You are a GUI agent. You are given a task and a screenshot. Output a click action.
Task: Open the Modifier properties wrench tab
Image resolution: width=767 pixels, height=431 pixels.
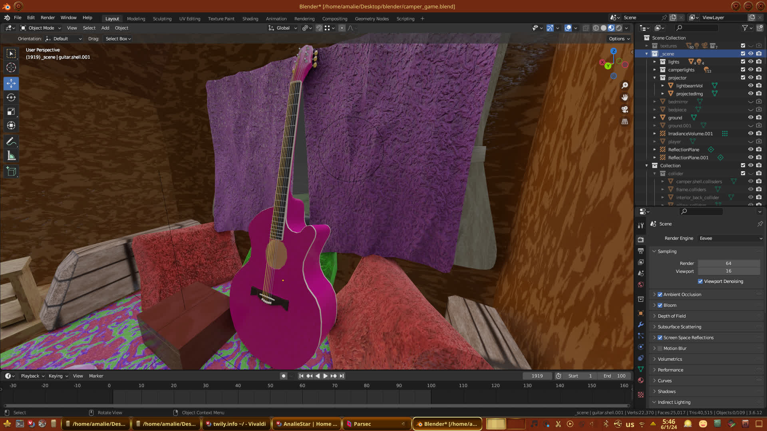pos(641,324)
